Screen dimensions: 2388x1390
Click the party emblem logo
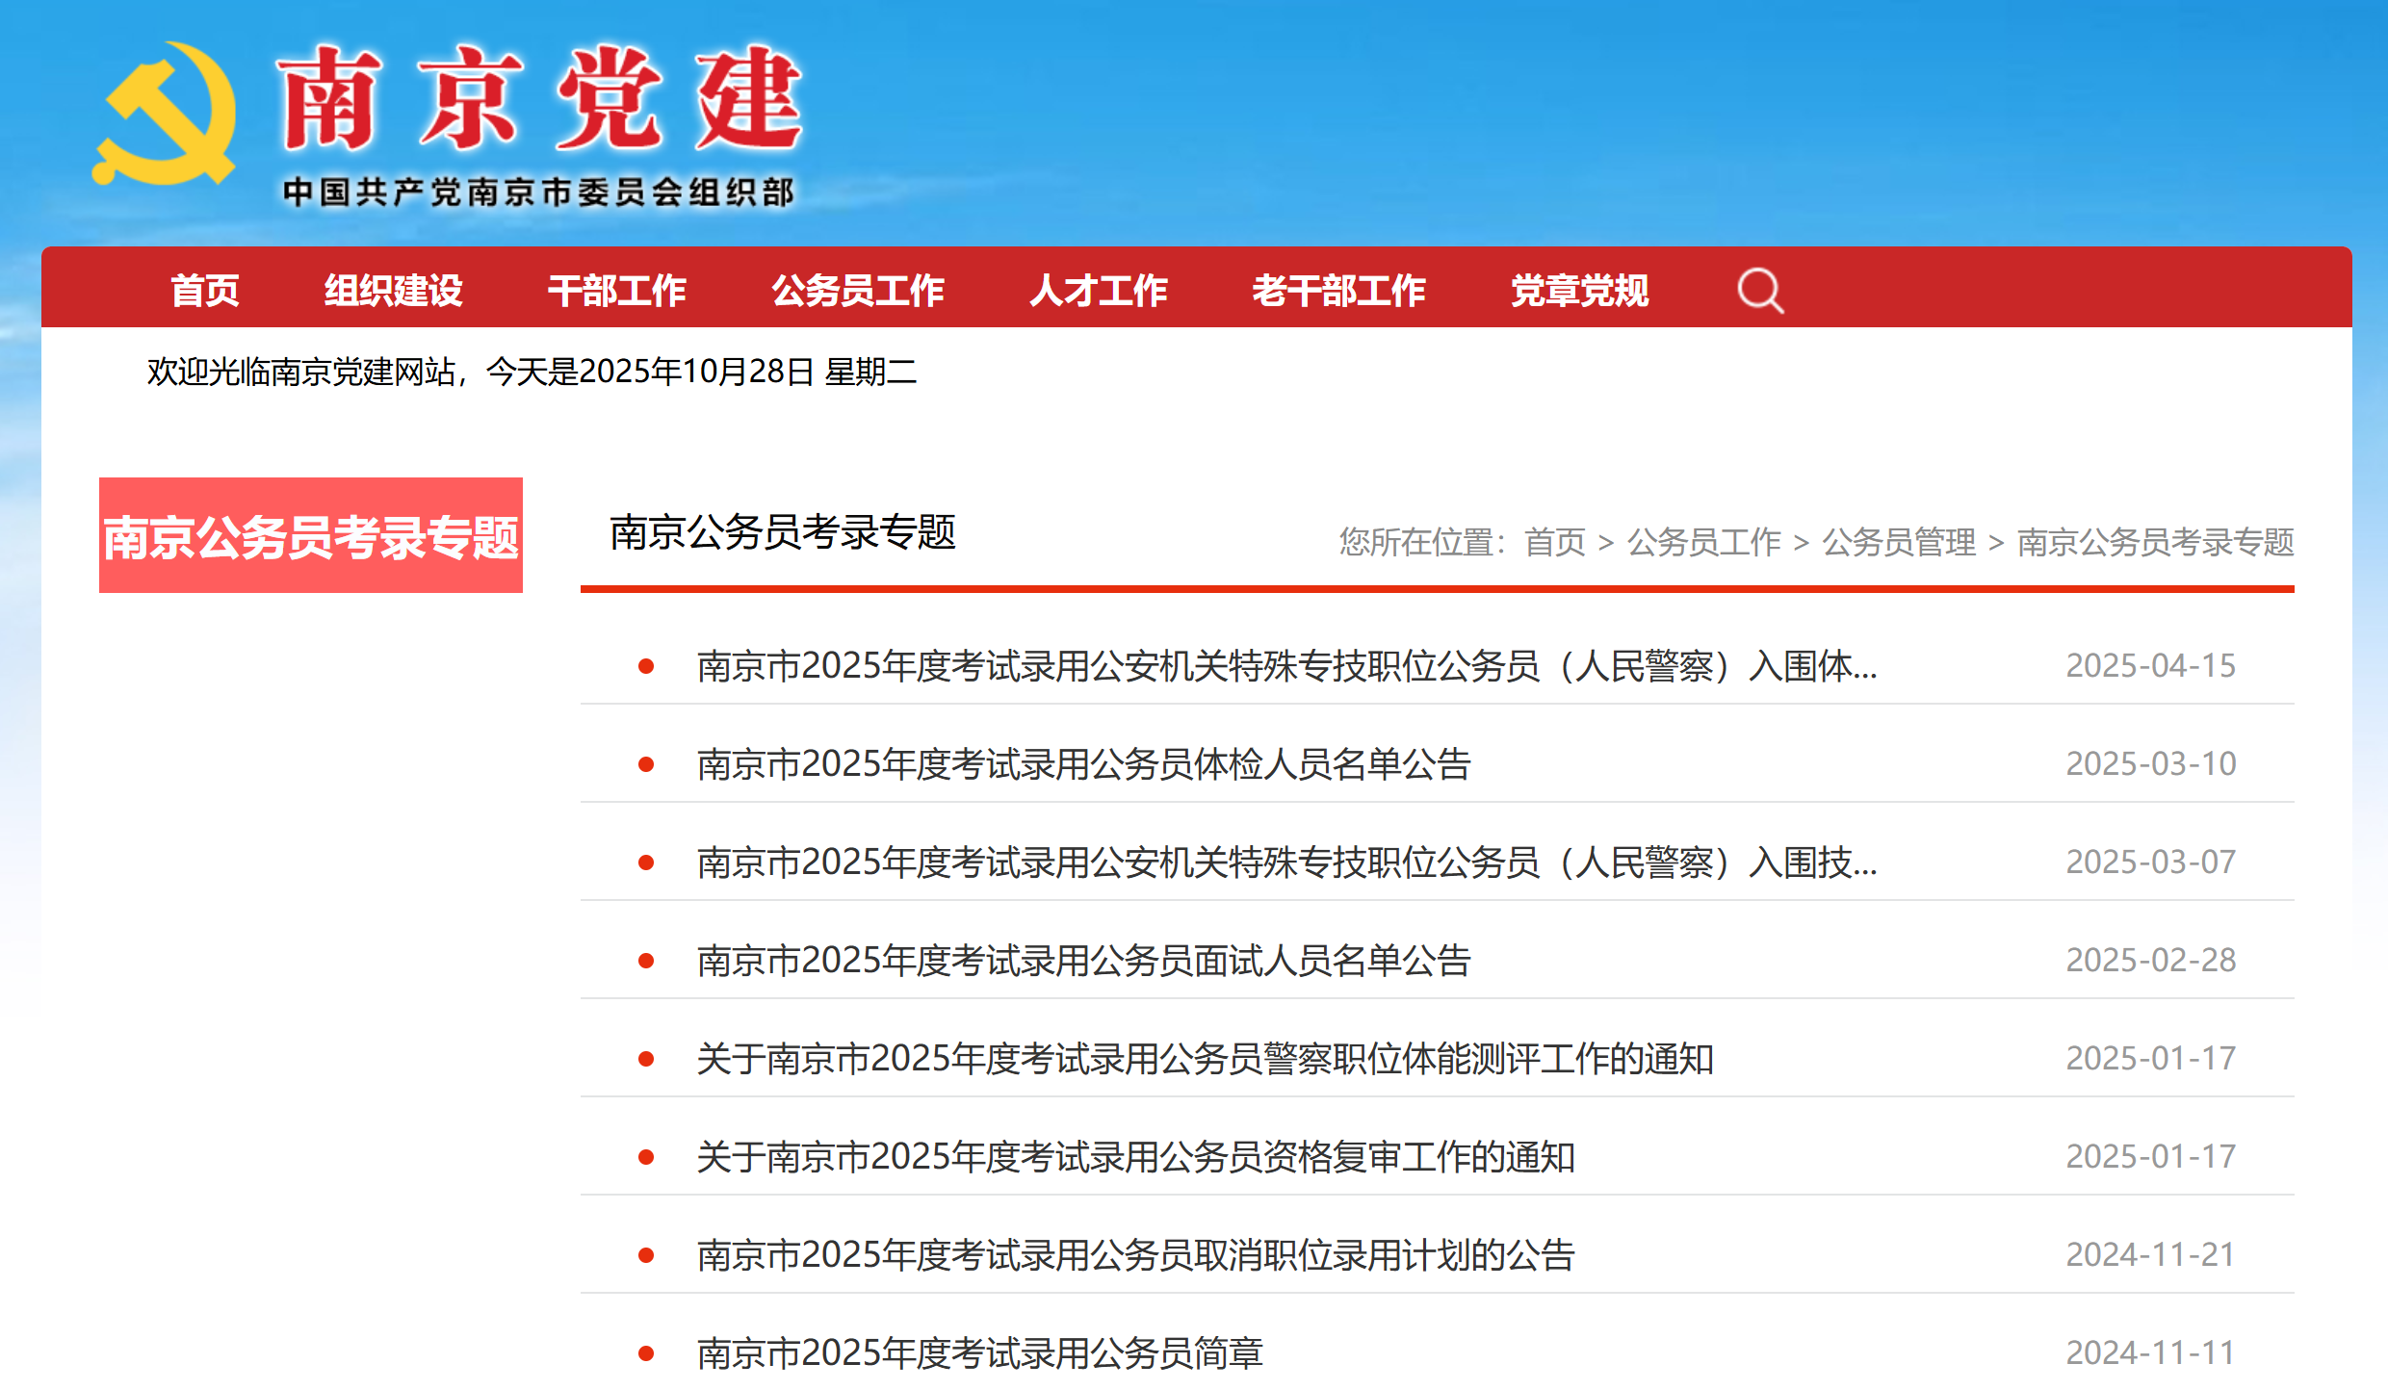[166, 116]
